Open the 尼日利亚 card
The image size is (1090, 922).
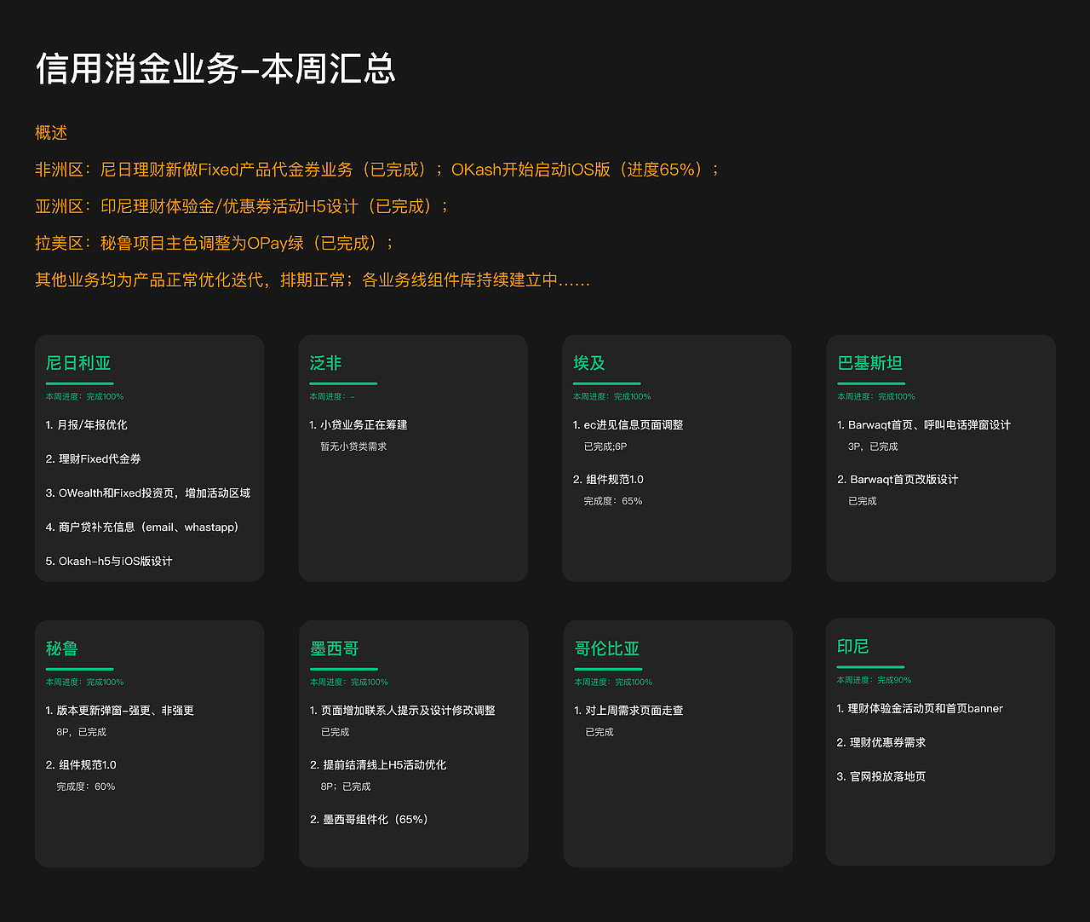(79, 364)
